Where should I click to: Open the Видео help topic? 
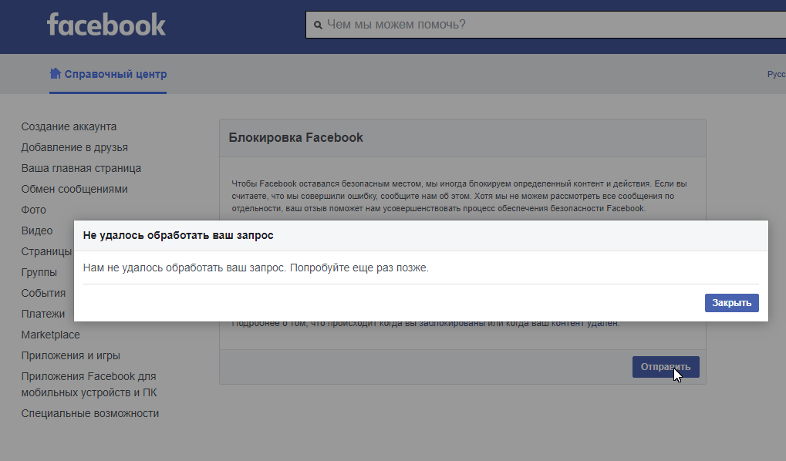tap(36, 230)
